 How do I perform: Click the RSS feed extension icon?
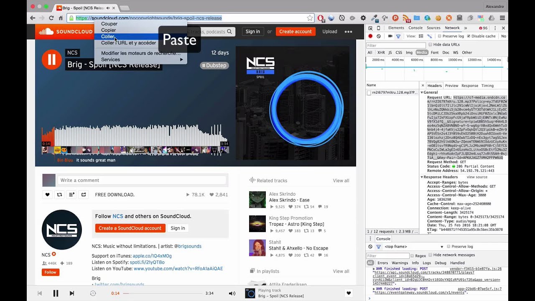click(x=406, y=18)
